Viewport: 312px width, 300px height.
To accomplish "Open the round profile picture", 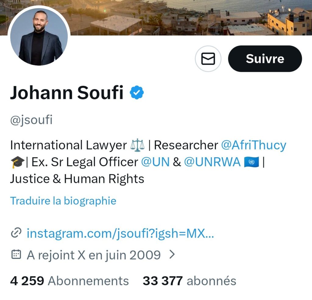I will [39, 37].
